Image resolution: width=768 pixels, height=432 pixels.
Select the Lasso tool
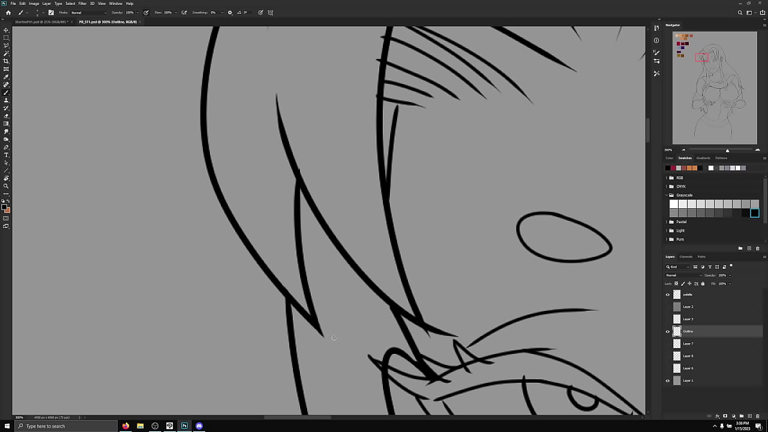(6, 44)
